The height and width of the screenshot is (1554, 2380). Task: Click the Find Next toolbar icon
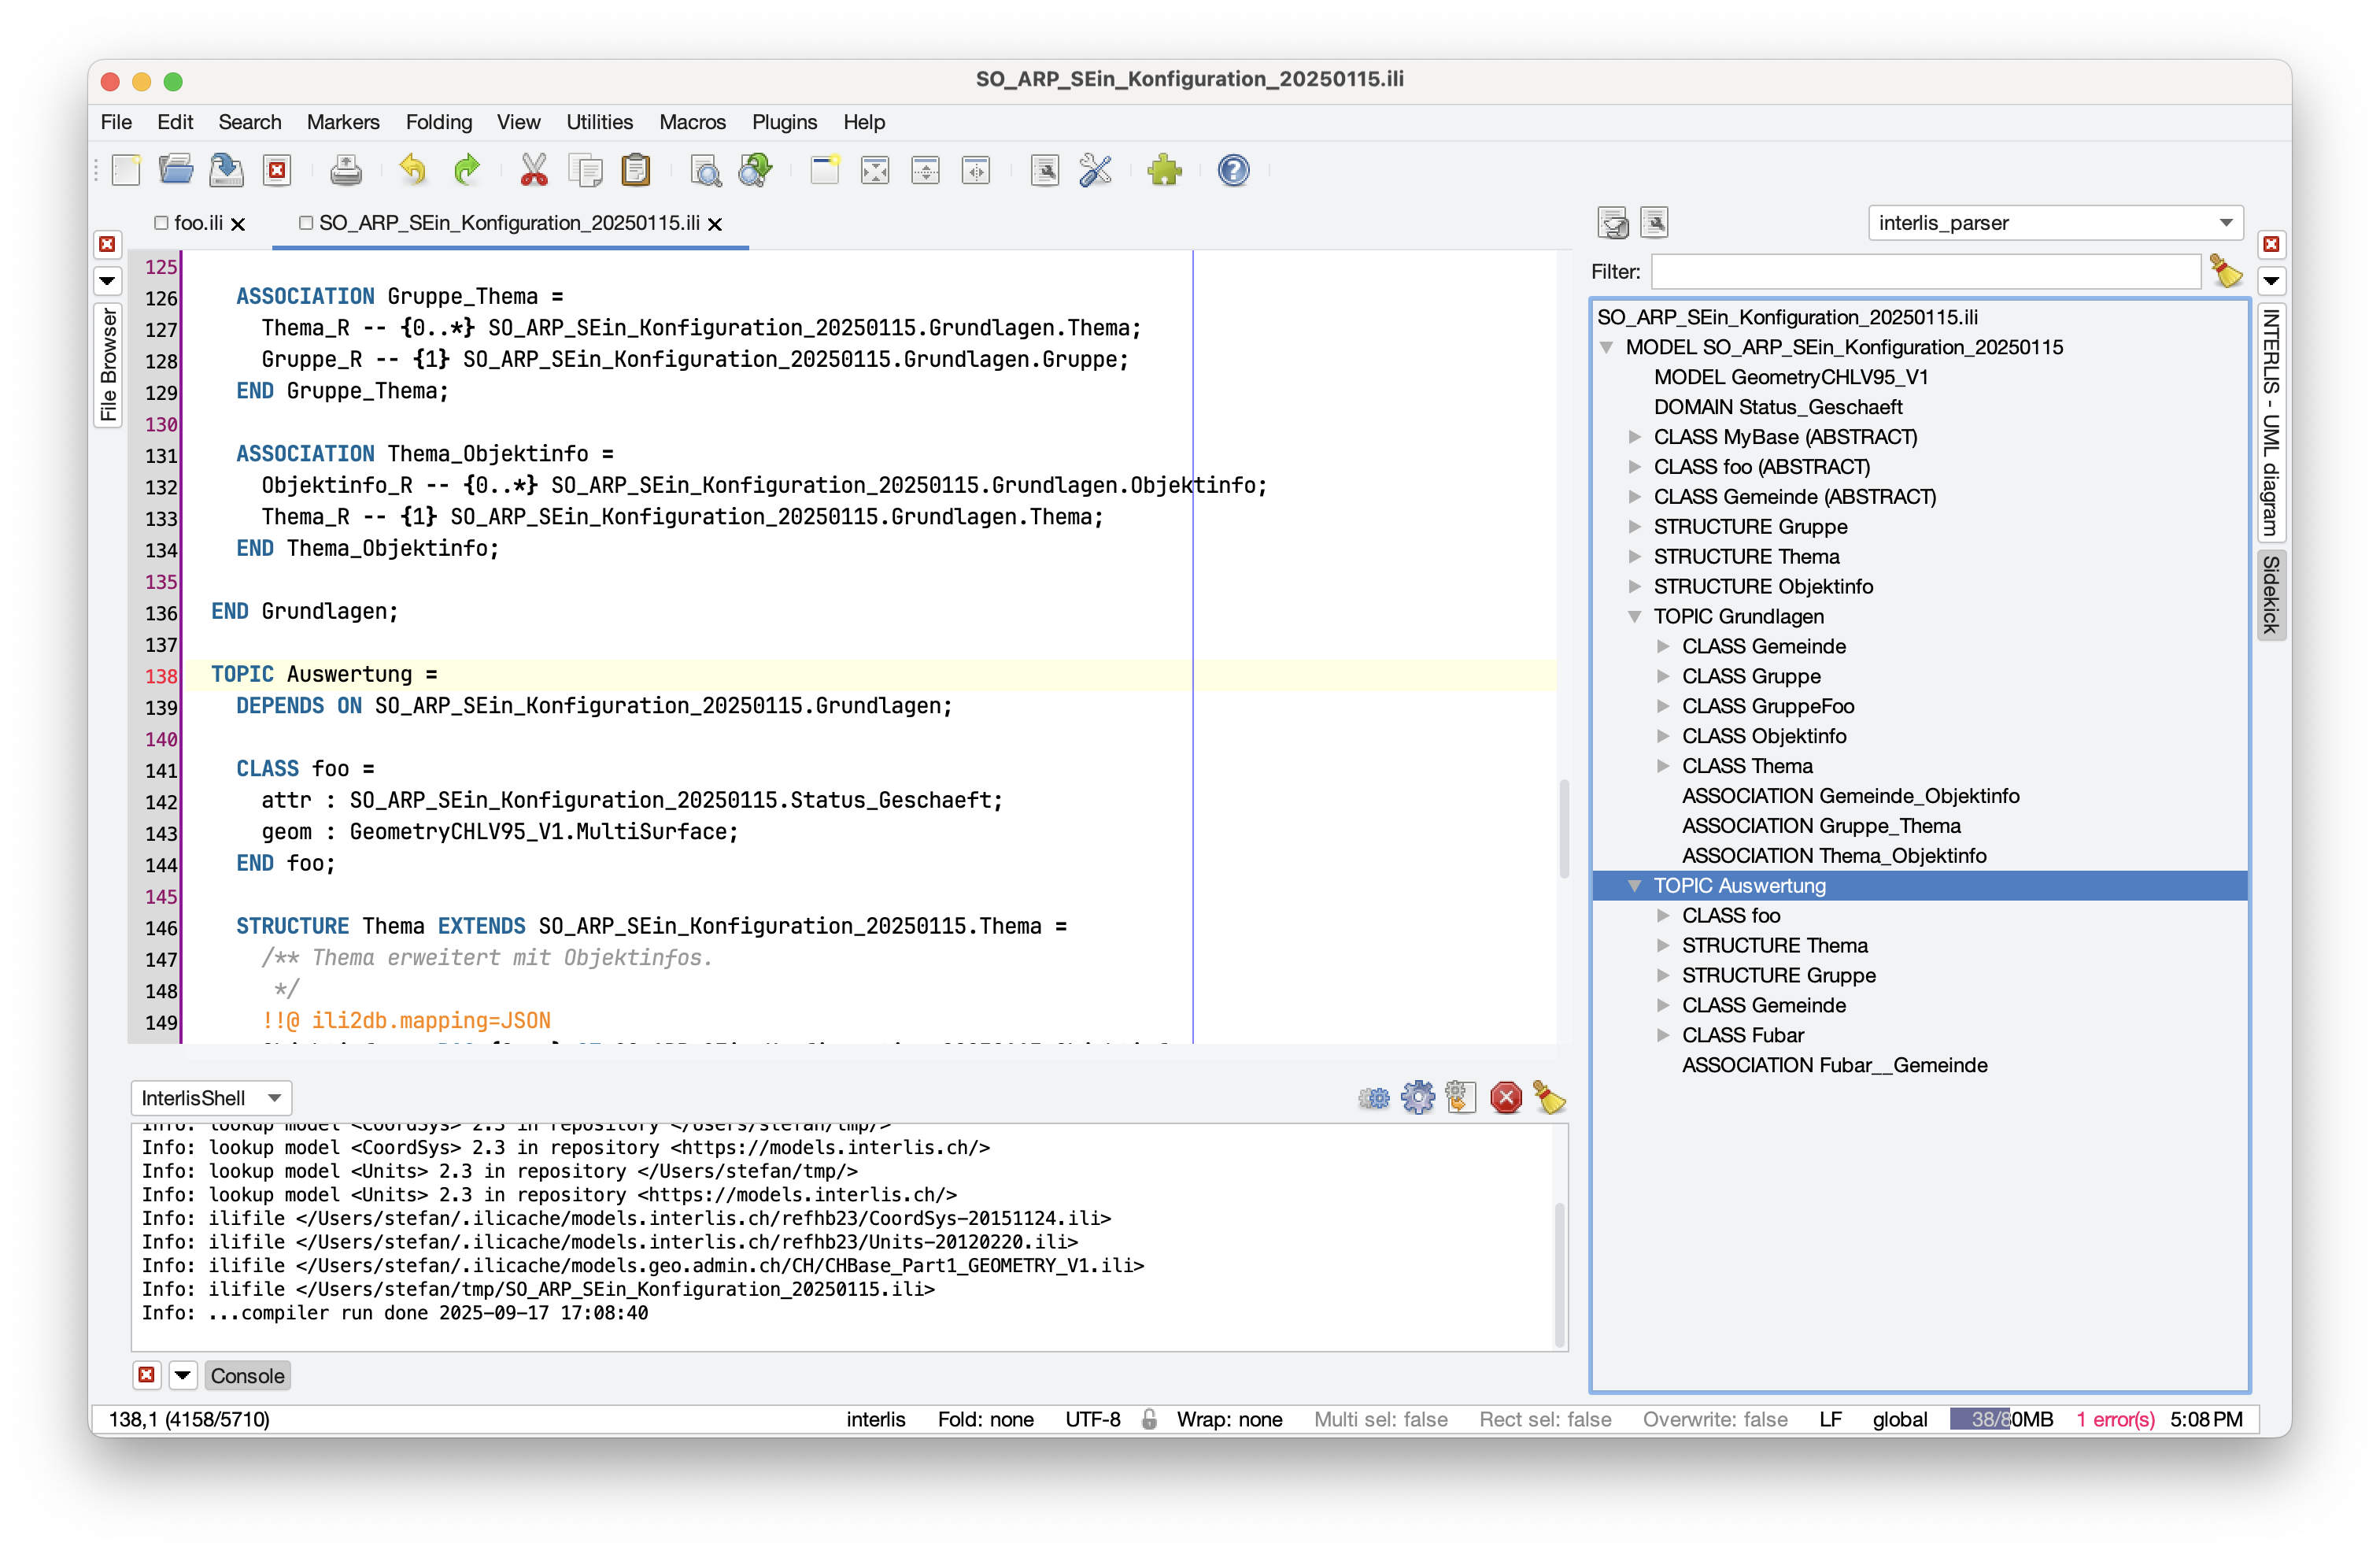point(756,170)
